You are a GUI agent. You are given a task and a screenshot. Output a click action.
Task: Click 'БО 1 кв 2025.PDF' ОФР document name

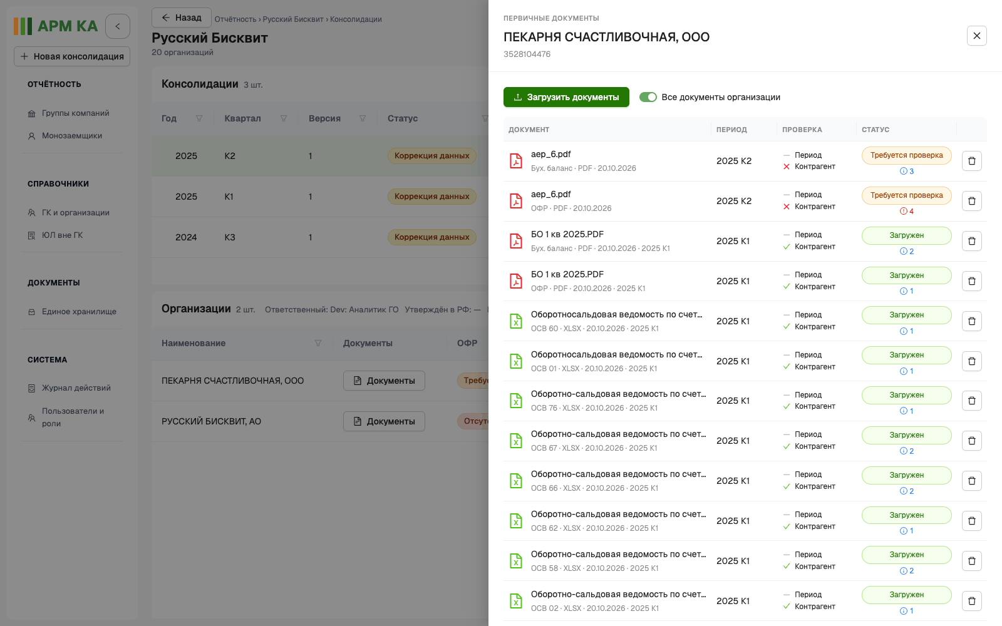567,274
